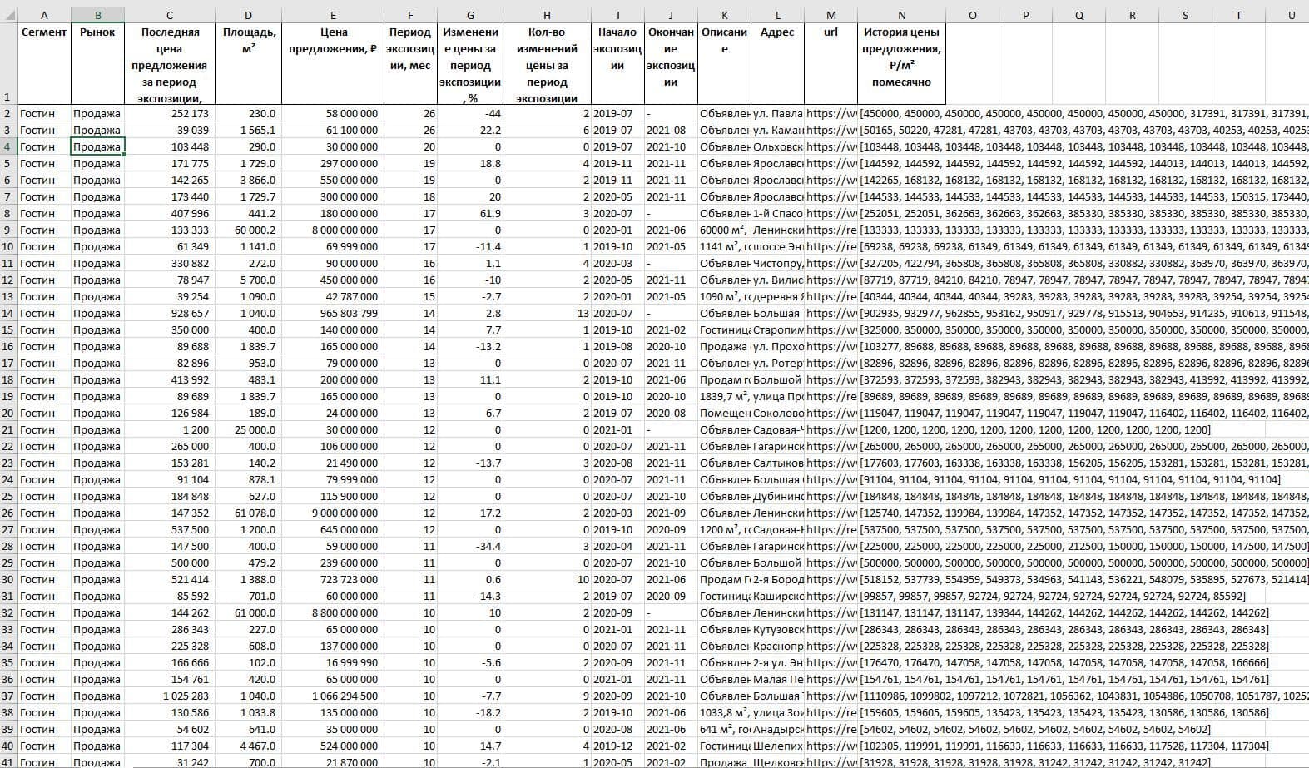Select column A header

coord(44,15)
